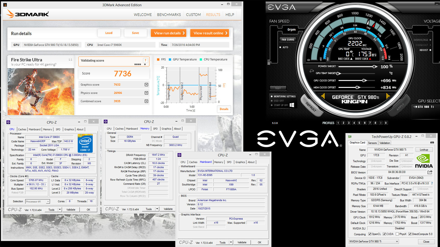Open the GPU selection dropdown in GPU-Z
The height and width of the screenshot is (247, 440).
[373, 241]
